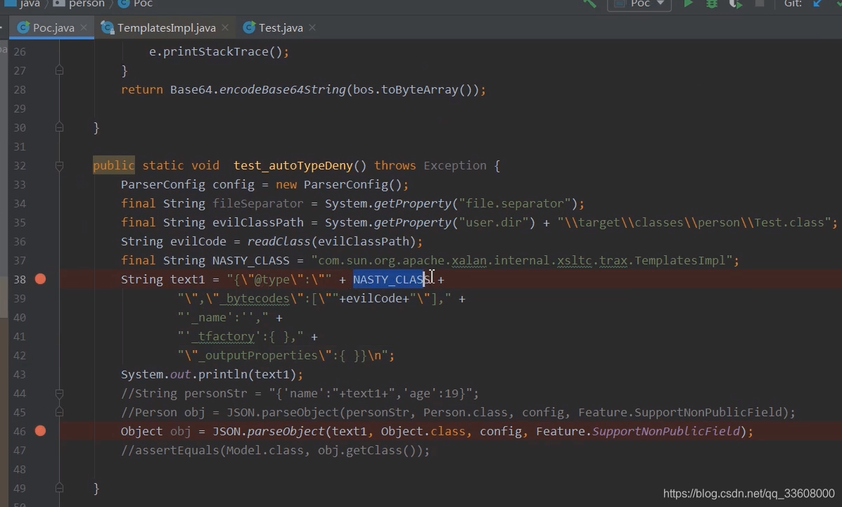Screen dimensions: 842x507
Task: Click the 'Exception' keyword on line 32
Action: [455, 165]
